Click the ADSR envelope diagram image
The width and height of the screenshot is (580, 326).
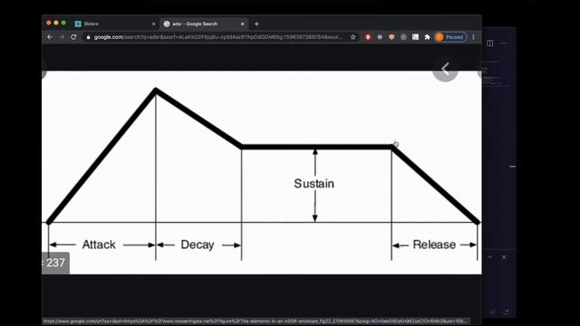pos(262,172)
